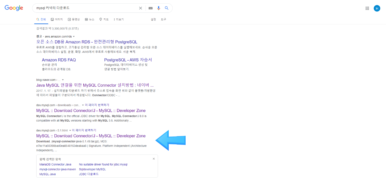Open Naver blog MySQL Connector 설치방법 result

pyautogui.click(x=95, y=85)
